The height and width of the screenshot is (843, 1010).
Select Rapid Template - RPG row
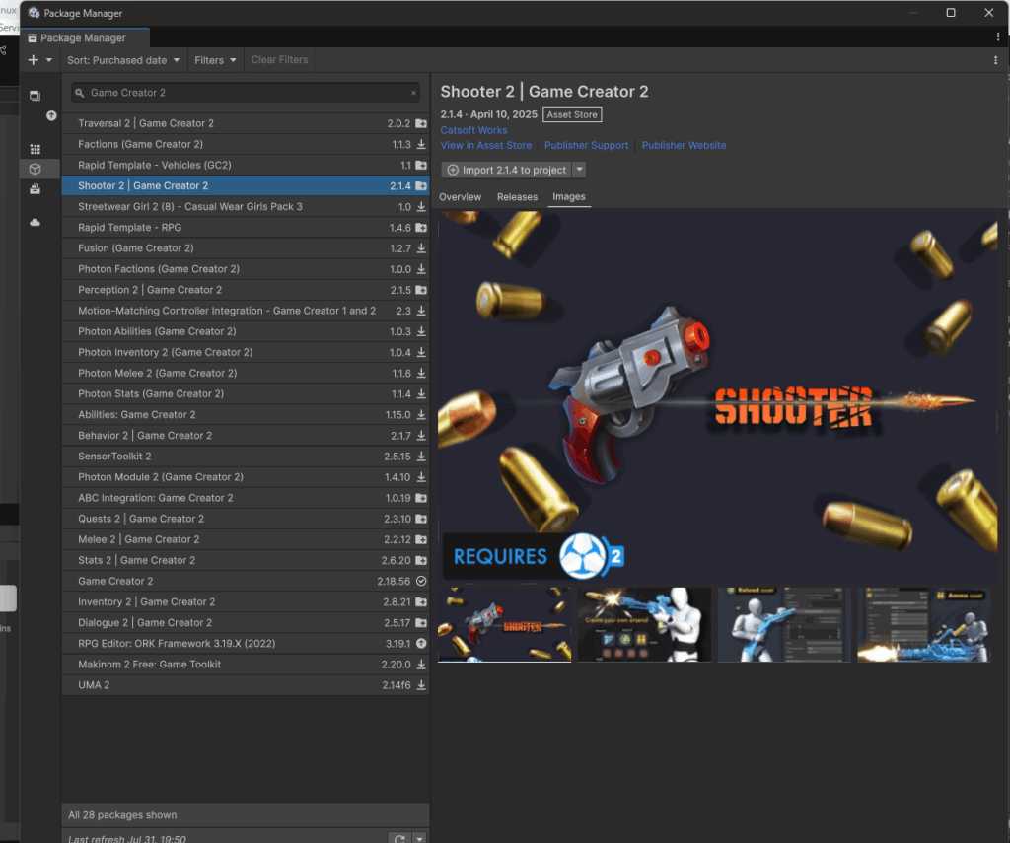[246, 228]
